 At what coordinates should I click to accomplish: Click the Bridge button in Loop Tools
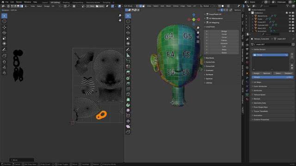pyautogui.click(x=224, y=31)
